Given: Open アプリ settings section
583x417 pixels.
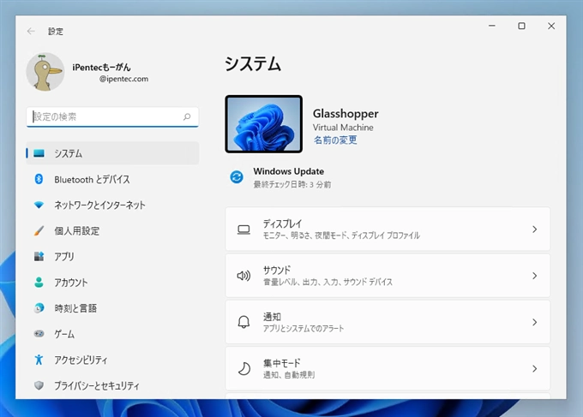Looking at the screenshot, I should pyautogui.click(x=112, y=256).
